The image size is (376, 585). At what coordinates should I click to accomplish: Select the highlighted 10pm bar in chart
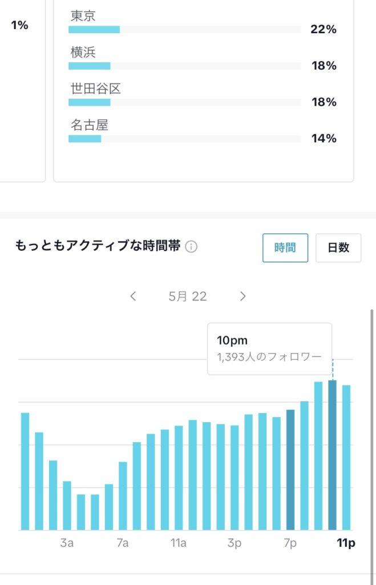[x=332, y=455]
